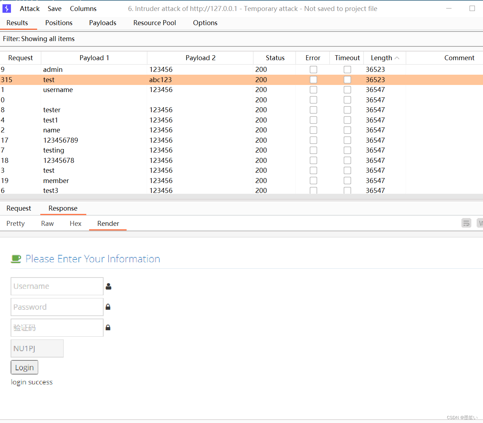Select row with payload 123456789
Viewport: 483px width, 423px height.
point(241,140)
